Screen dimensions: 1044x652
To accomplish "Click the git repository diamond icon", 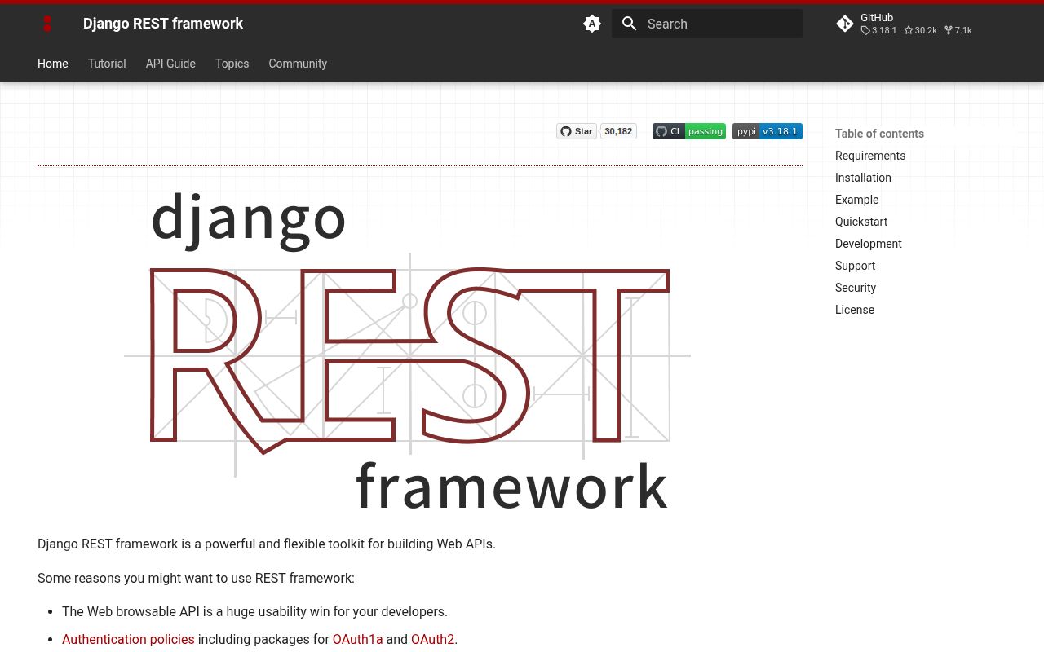I will coord(845,24).
